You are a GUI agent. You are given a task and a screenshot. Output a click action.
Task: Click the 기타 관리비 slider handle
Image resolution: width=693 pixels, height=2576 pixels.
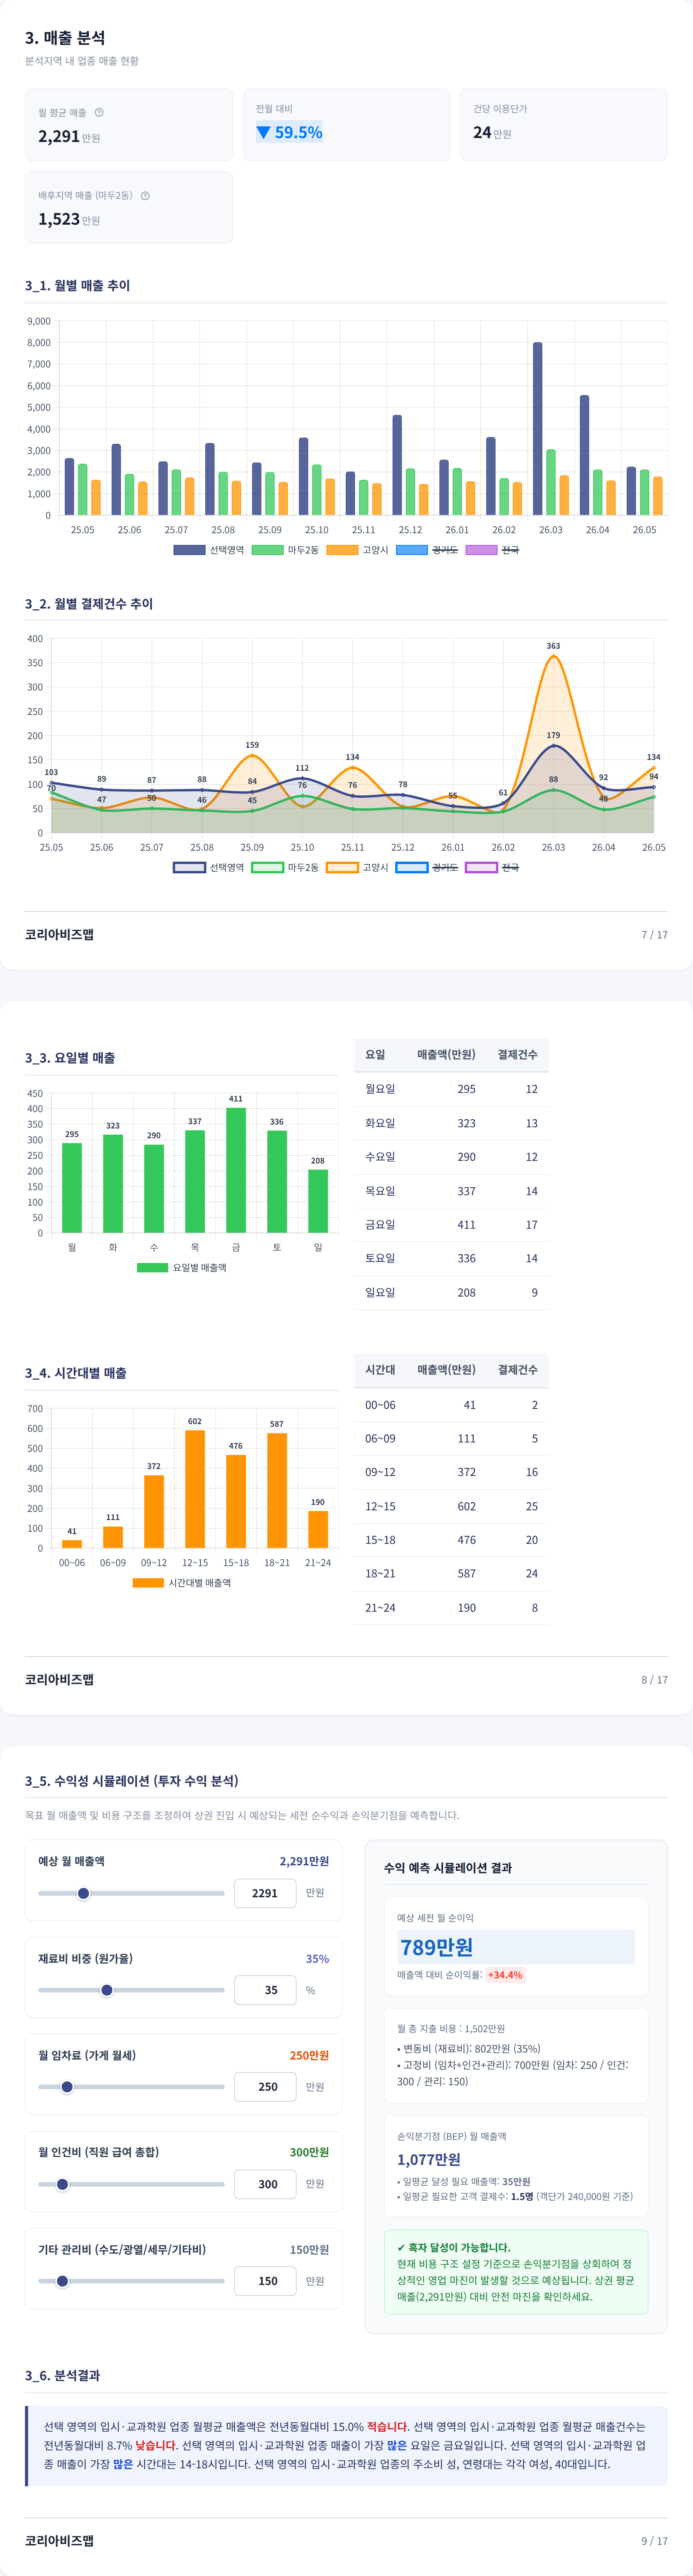[62, 2281]
